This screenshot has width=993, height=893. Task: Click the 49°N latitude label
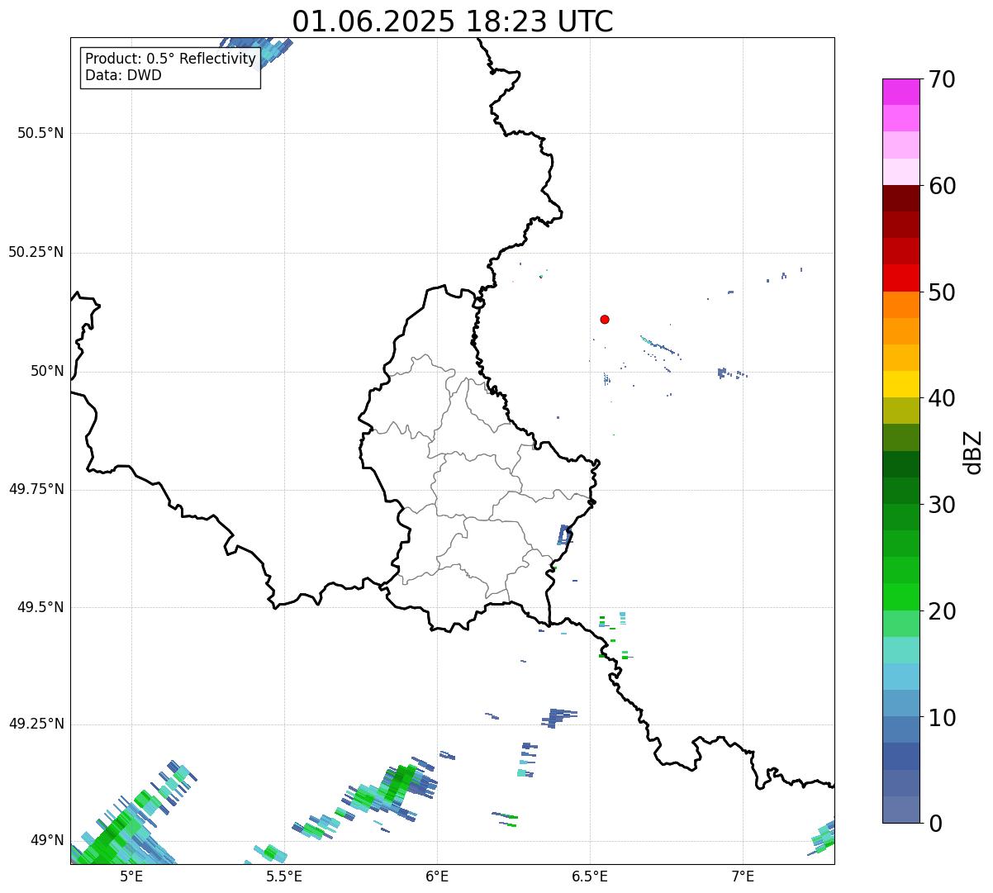coord(47,841)
